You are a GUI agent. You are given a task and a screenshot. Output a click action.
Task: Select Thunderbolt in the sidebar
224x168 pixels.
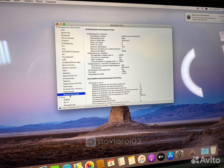tap(68, 57)
